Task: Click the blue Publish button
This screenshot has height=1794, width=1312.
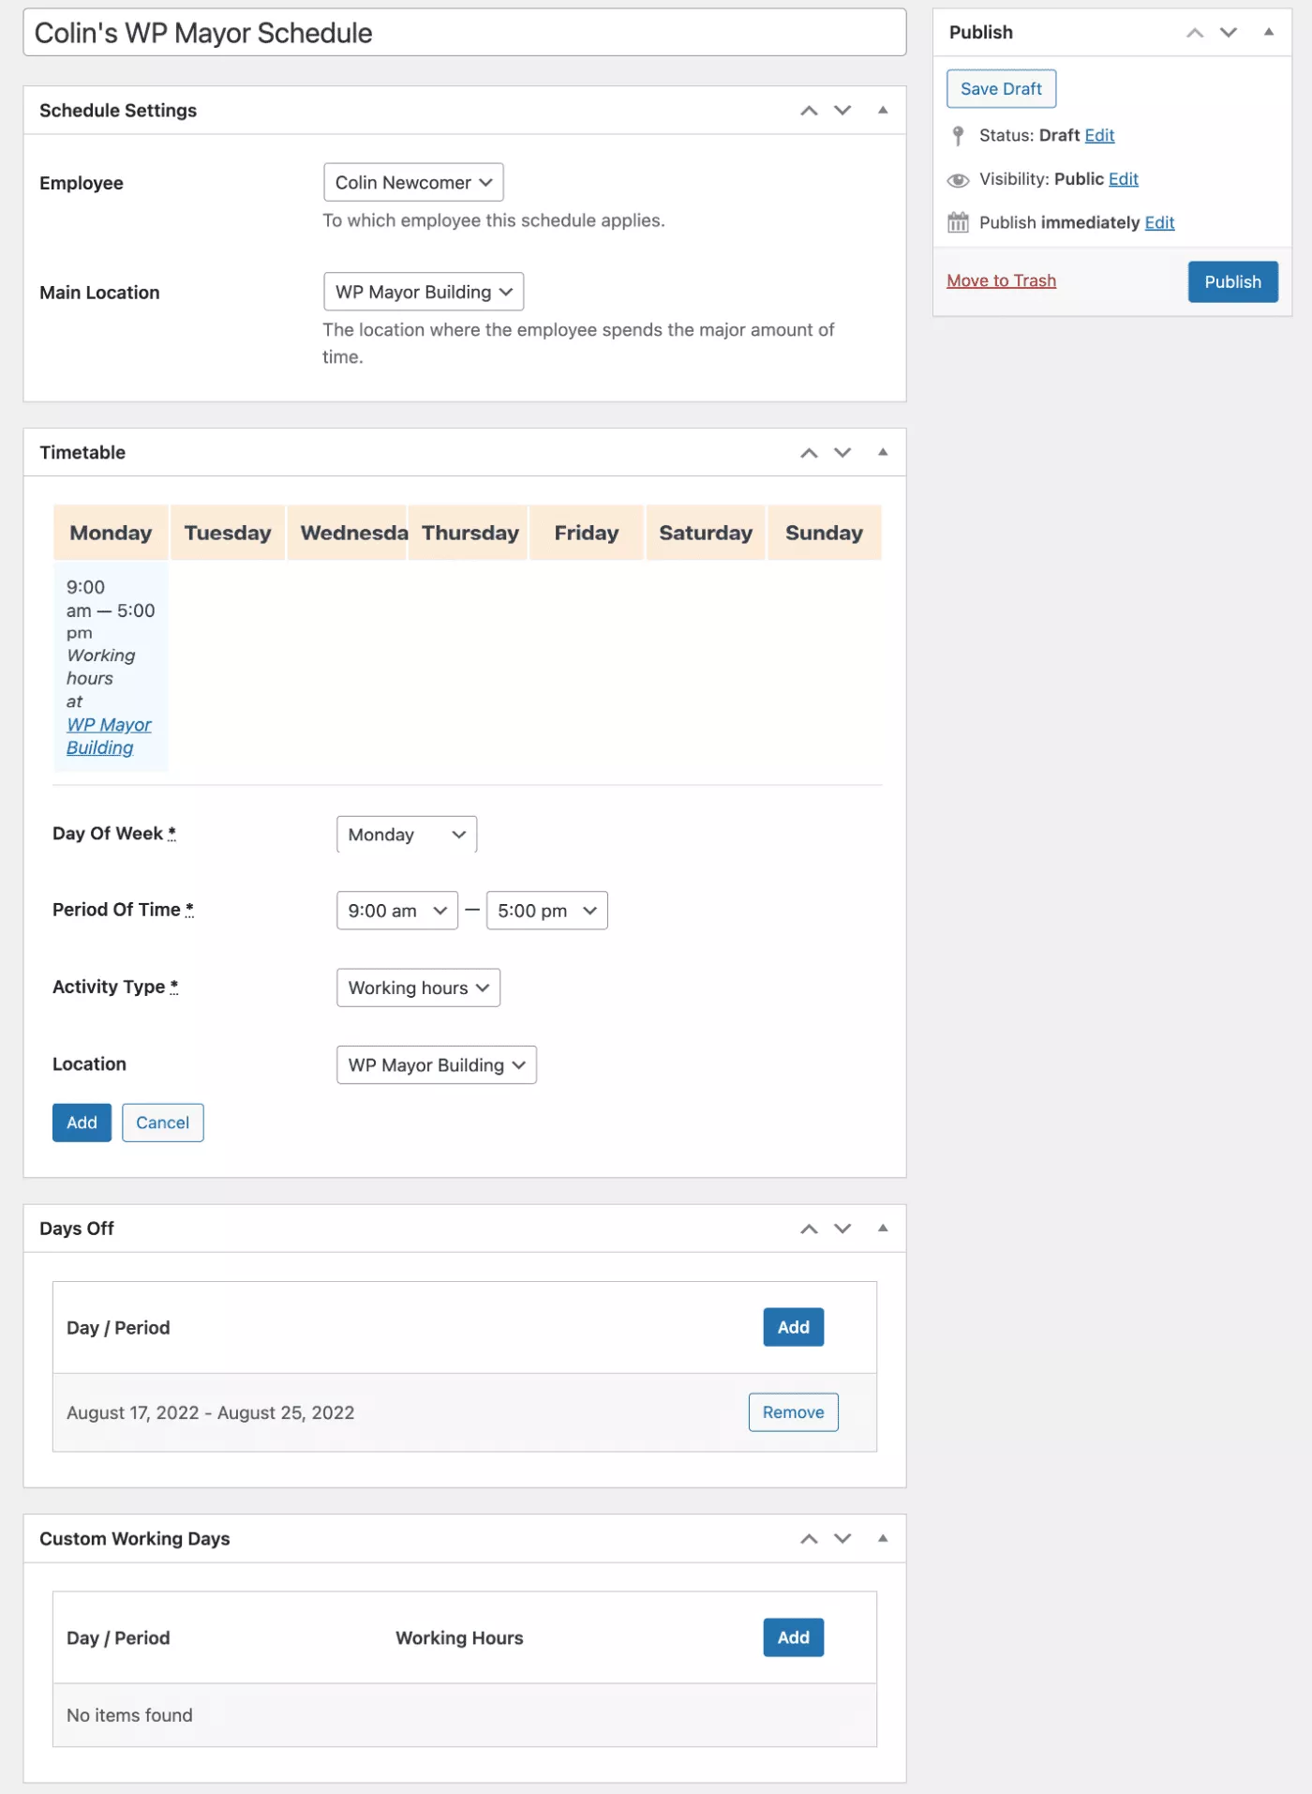Action: pyautogui.click(x=1233, y=282)
